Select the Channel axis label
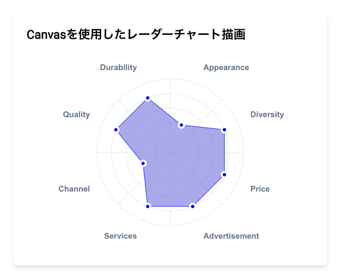341x277 pixels. click(x=74, y=189)
